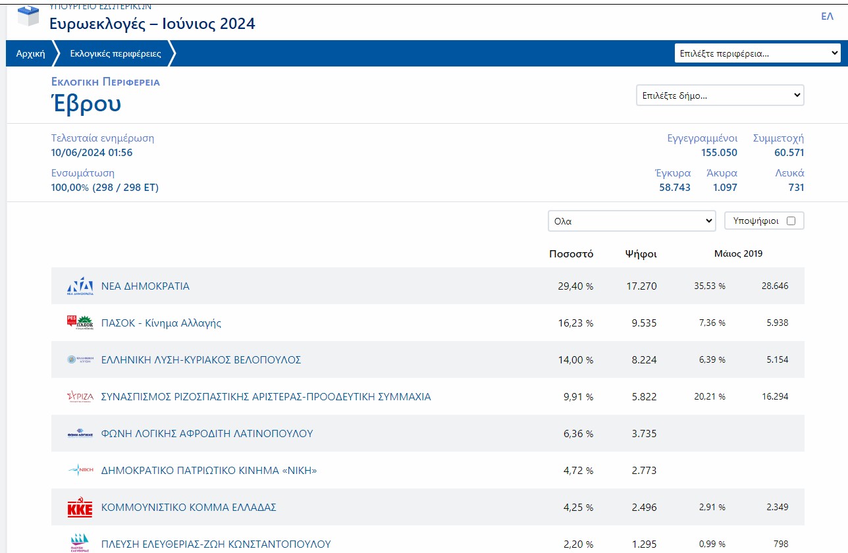Switch language with the ΕΛ link
This screenshot has width=848, height=553.
(x=827, y=16)
